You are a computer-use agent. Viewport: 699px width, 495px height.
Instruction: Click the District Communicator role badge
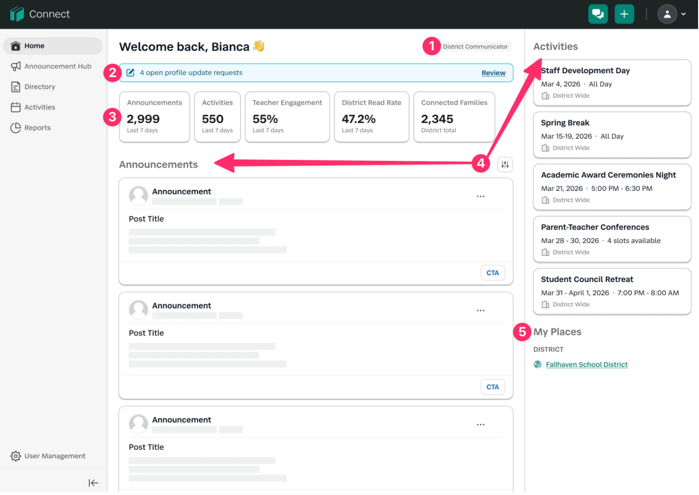[x=476, y=47]
